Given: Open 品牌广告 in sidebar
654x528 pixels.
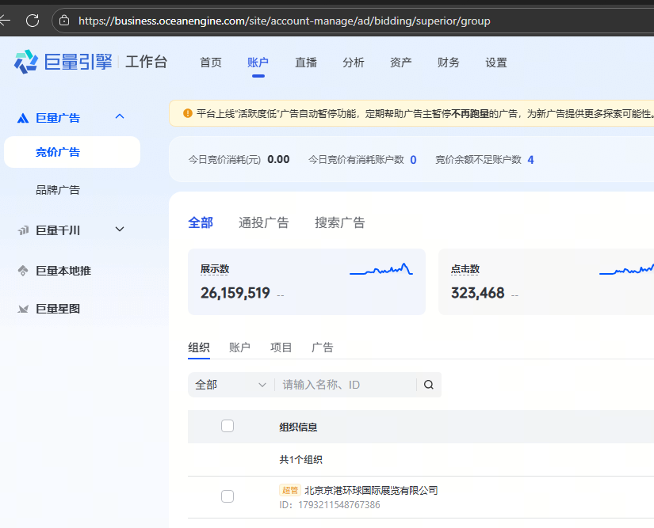Looking at the screenshot, I should point(58,190).
